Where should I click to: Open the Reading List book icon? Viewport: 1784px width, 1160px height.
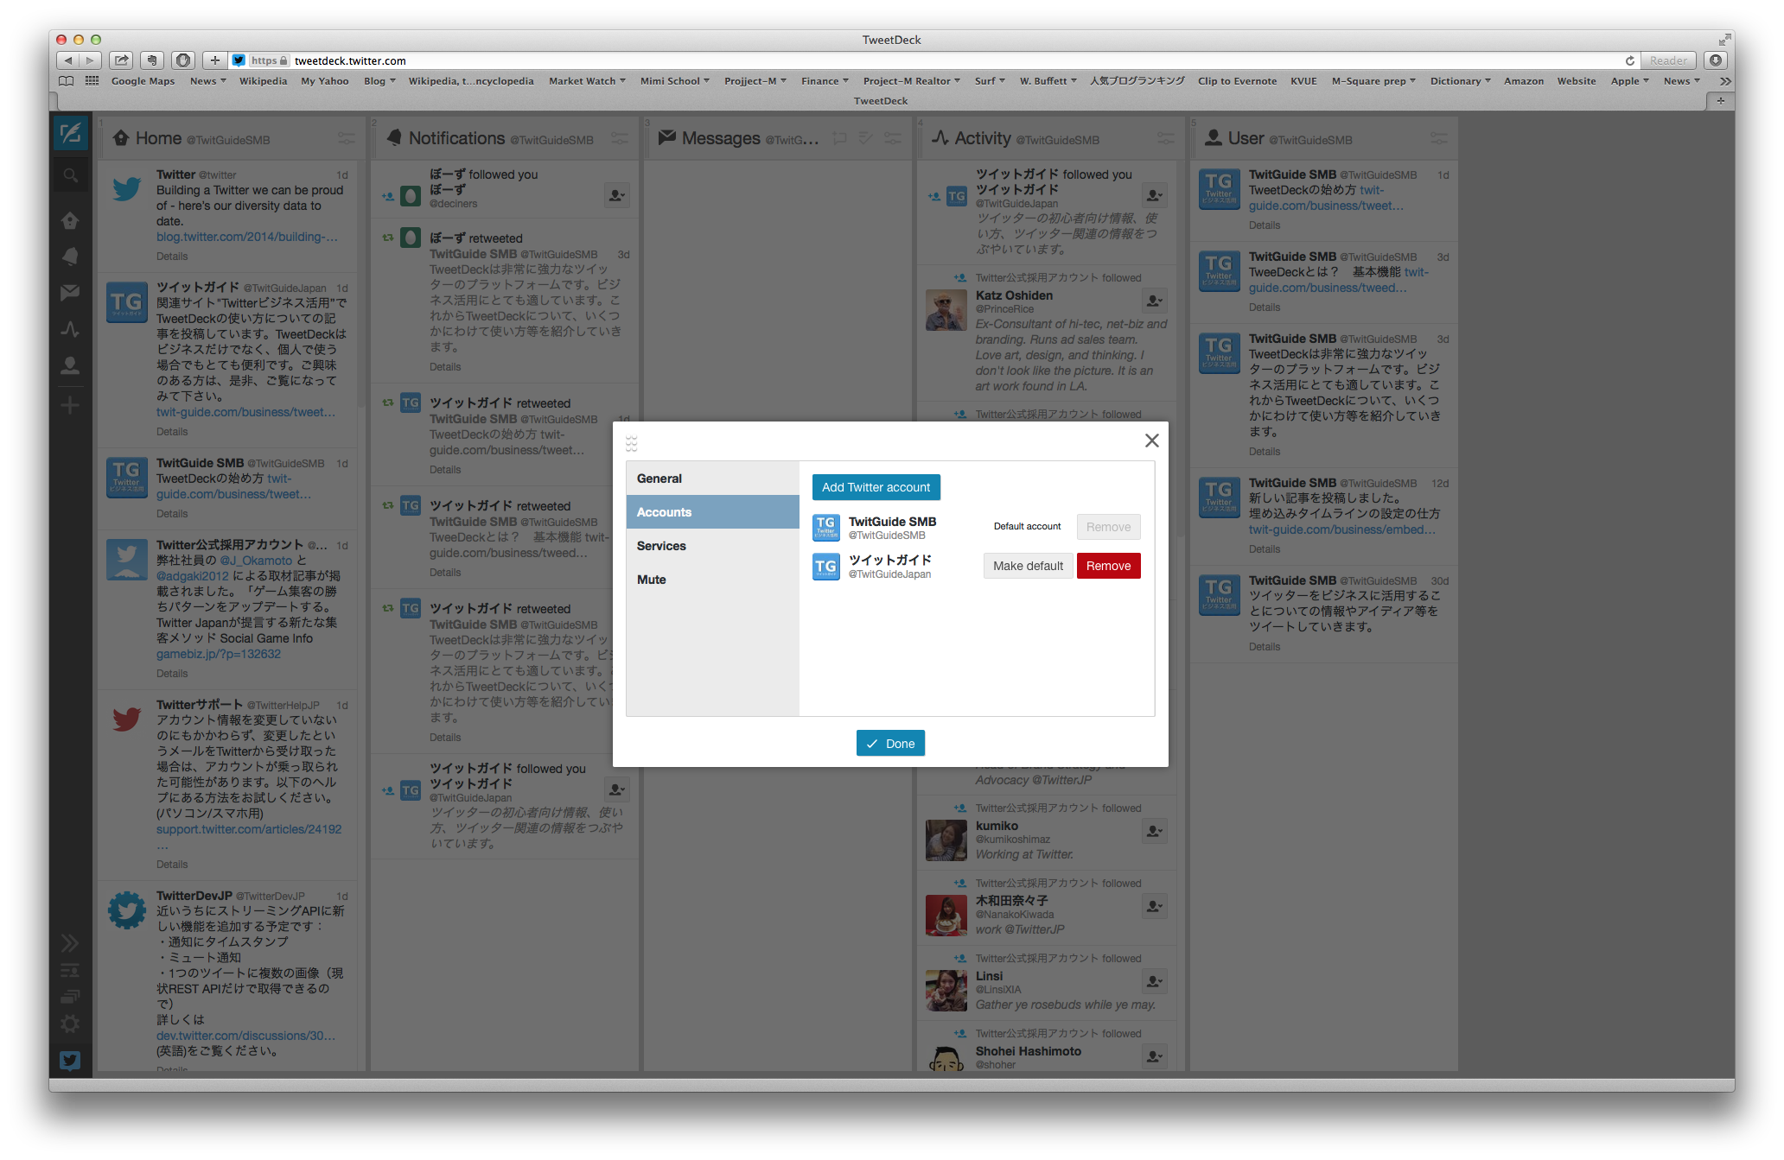tap(66, 81)
